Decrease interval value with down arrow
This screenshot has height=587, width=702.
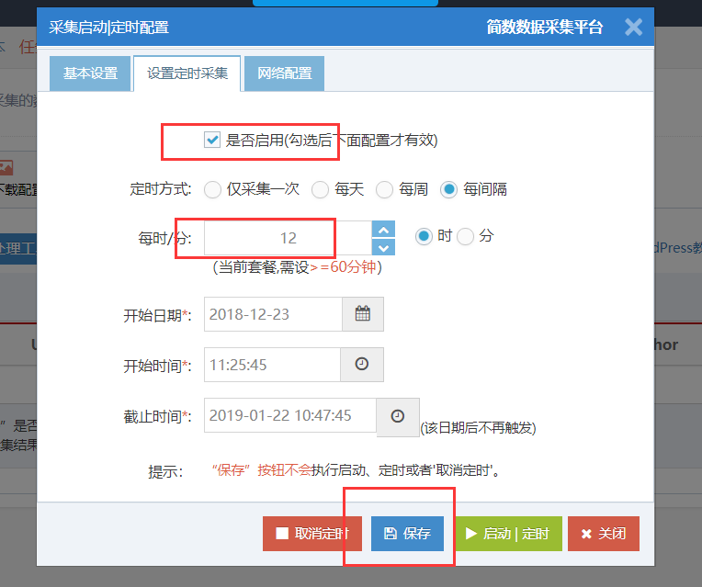click(x=383, y=247)
